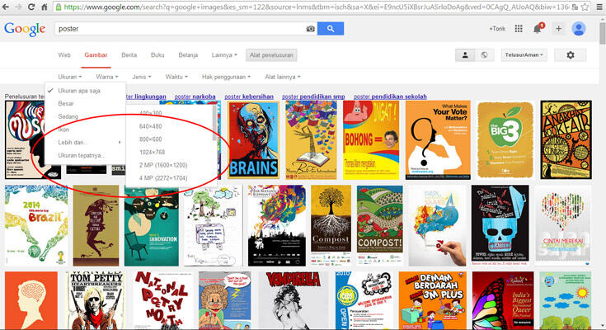Expand Lebih dari submenu arrow
Screen dimensions: 606x330
coord(120,143)
